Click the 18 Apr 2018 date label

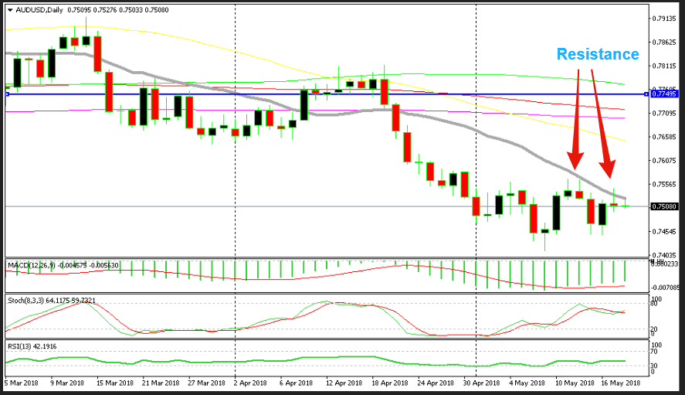(390, 383)
